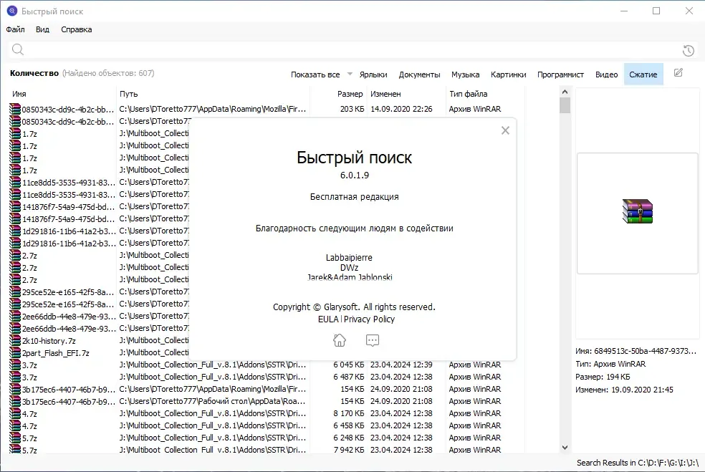Switch to the Ярлыки filter
Screen dimensions: 705x472
click(x=373, y=74)
